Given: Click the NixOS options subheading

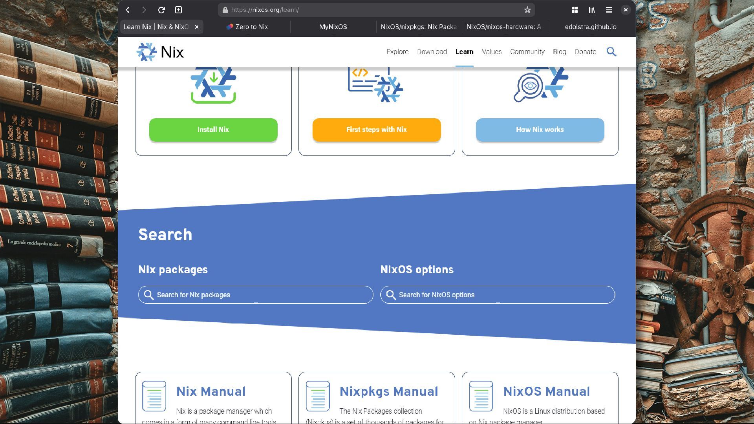Looking at the screenshot, I should click(x=417, y=270).
